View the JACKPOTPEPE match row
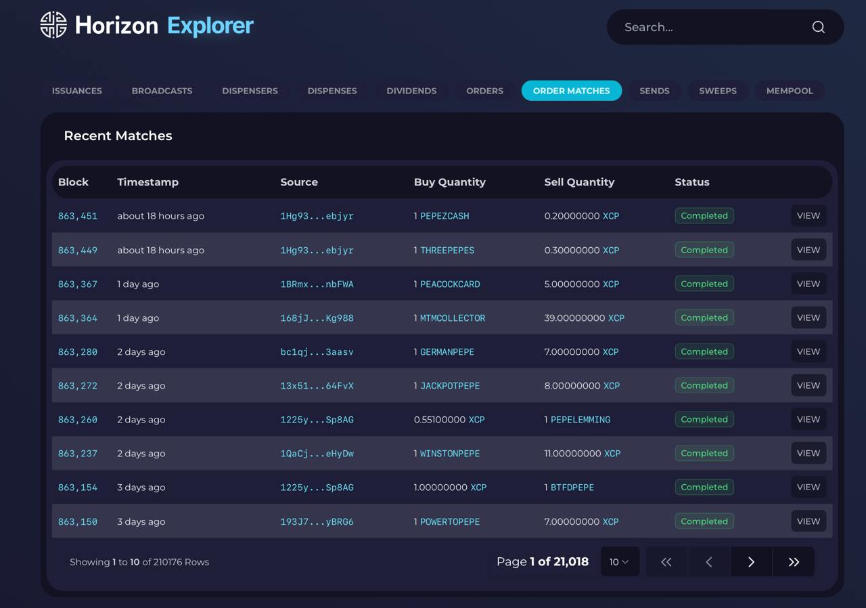866x608 pixels. pyautogui.click(x=808, y=385)
